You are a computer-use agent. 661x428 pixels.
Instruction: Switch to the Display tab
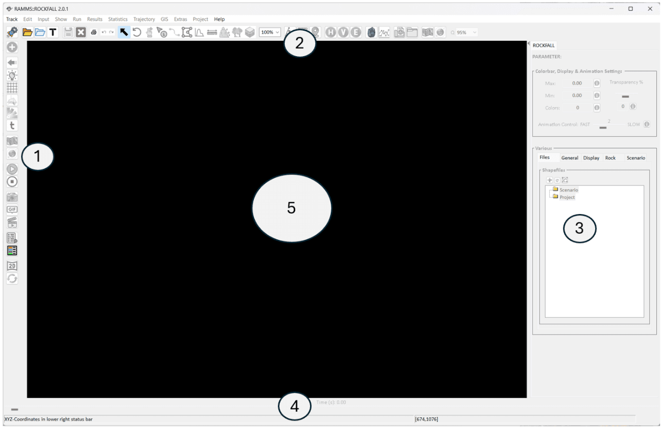pyautogui.click(x=591, y=158)
